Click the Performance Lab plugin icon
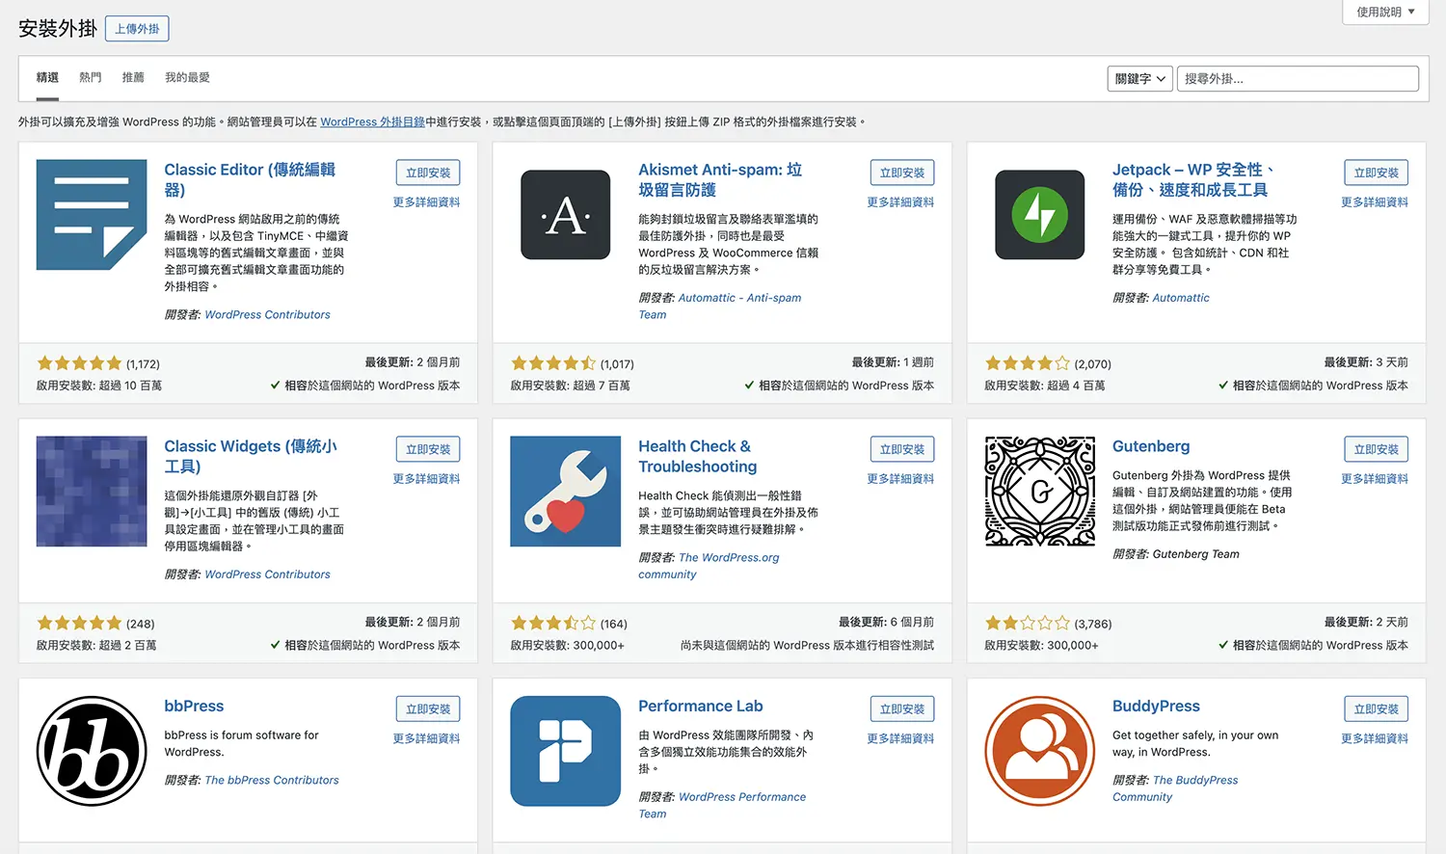 pyautogui.click(x=566, y=751)
